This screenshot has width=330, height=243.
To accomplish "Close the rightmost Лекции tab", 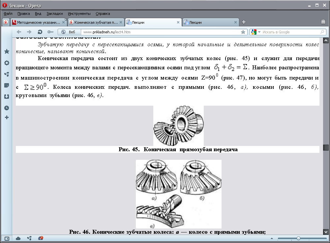I will [x=235, y=22].
